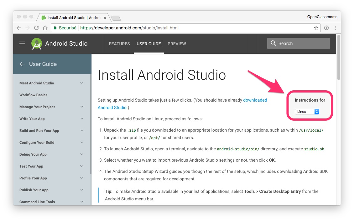This screenshot has height=221, width=354.
Task: Click the Profile Your App label
Action: [33, 178]
